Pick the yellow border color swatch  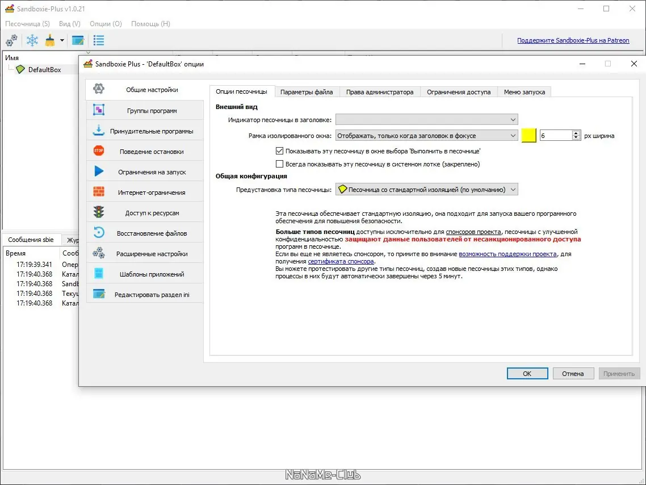[x=528, y=136]
